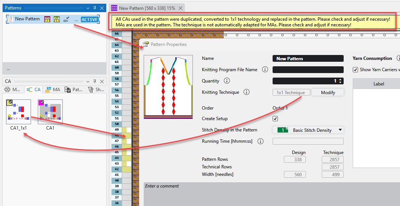This screenshot has height=206, width=400.
Task: Toggle checkmark on CA1_1x1 thumbnail
Action: pos(9,102)
